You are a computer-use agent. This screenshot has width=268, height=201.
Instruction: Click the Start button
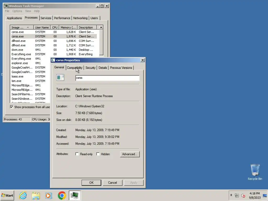[x=7, y=195]
